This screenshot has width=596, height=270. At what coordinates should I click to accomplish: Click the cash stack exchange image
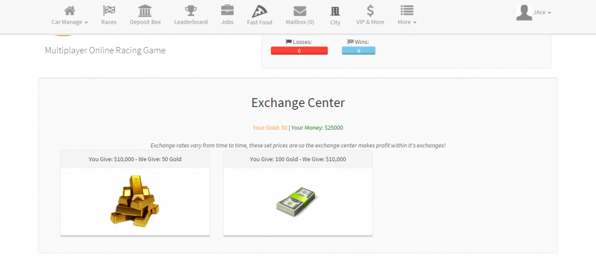(x=297, y=200)
